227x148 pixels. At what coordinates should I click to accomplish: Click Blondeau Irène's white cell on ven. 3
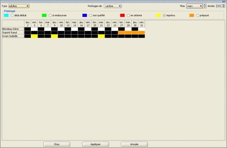pos(34,29)
